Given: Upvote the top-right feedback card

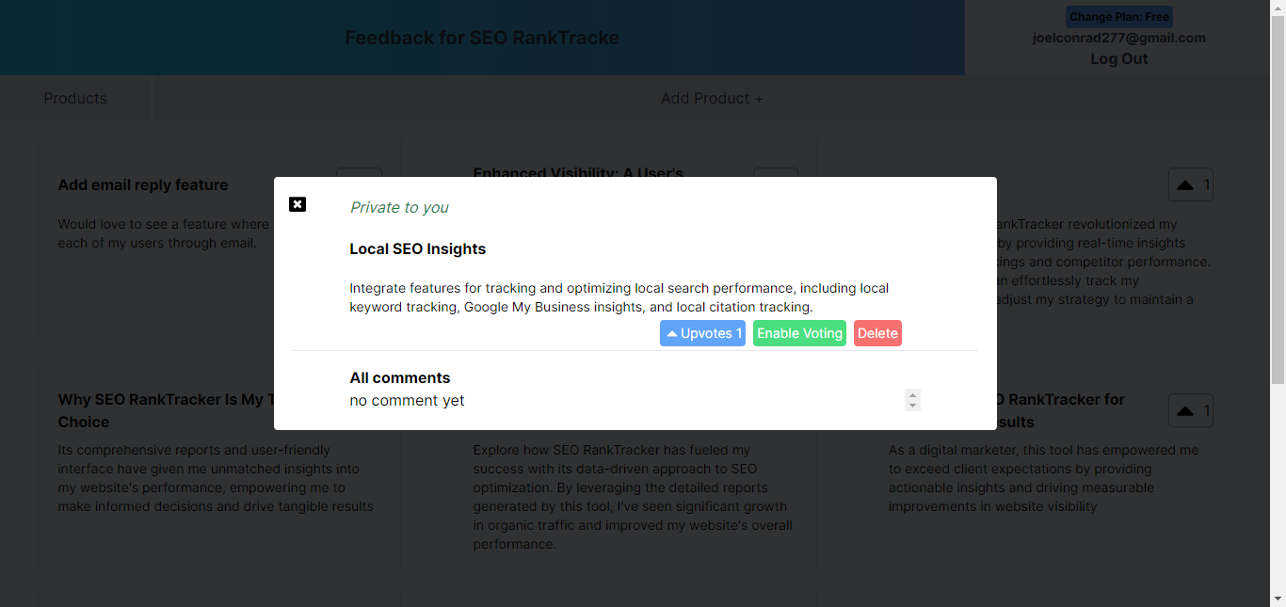Looking at the screenshot, I should pyautogui.click(x=1191, y=184).
